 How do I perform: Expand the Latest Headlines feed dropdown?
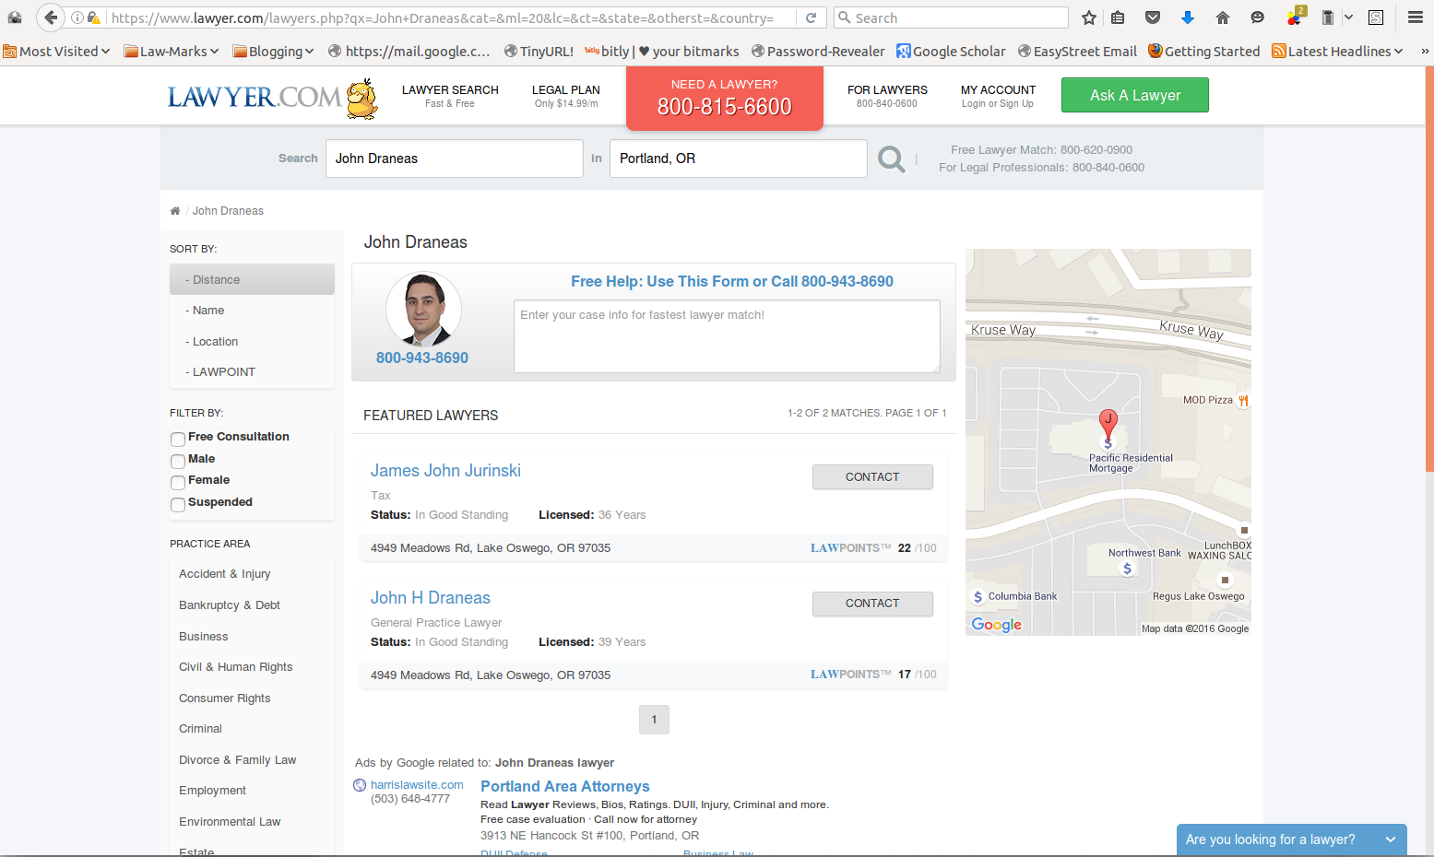click(x=1338, y=52)
